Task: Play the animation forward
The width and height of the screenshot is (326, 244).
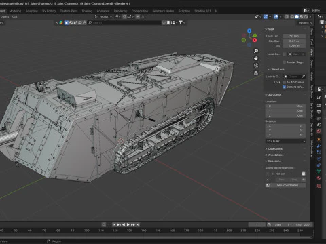Action: 128,224
